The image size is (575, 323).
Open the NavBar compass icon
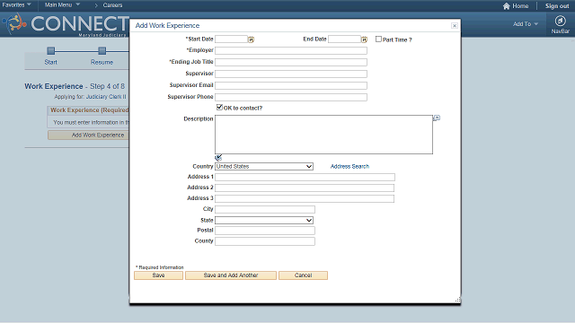(560, 21)
